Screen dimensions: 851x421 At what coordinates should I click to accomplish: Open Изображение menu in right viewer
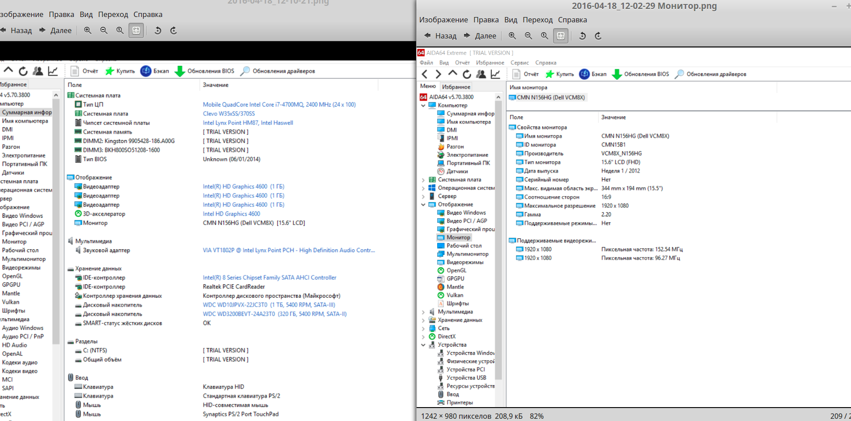click(443, 20)
